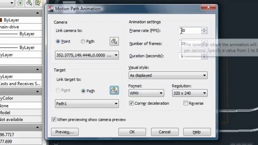Select the target Path radio button
This screenshot has width=258, height=145.
83,91
